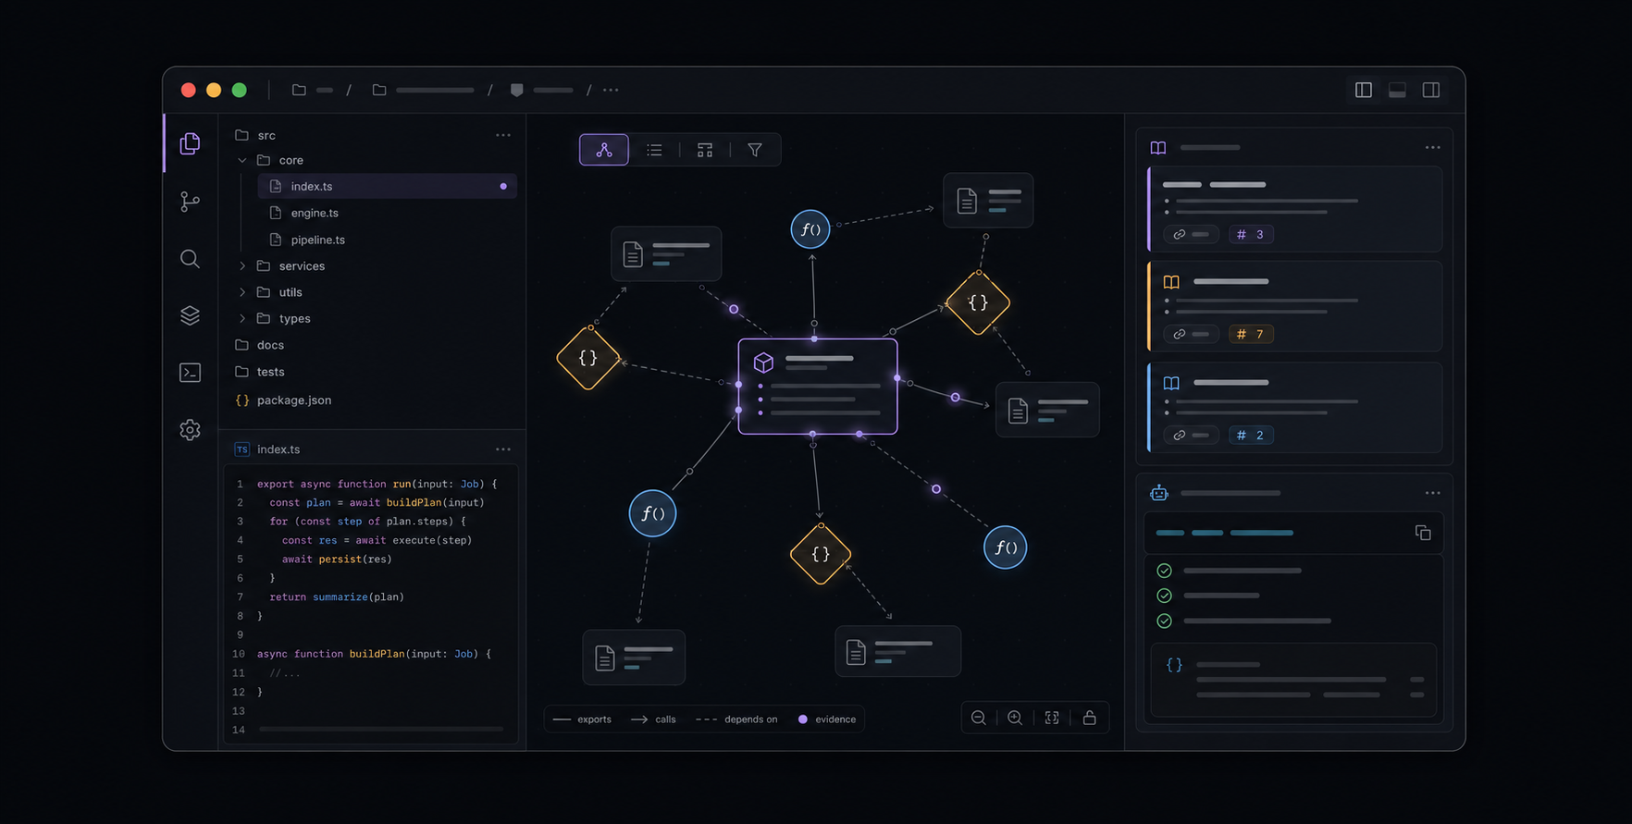Click the blue # 2 reference badge
This screenshot has height=824, width=1632.
click(1251, 435)
